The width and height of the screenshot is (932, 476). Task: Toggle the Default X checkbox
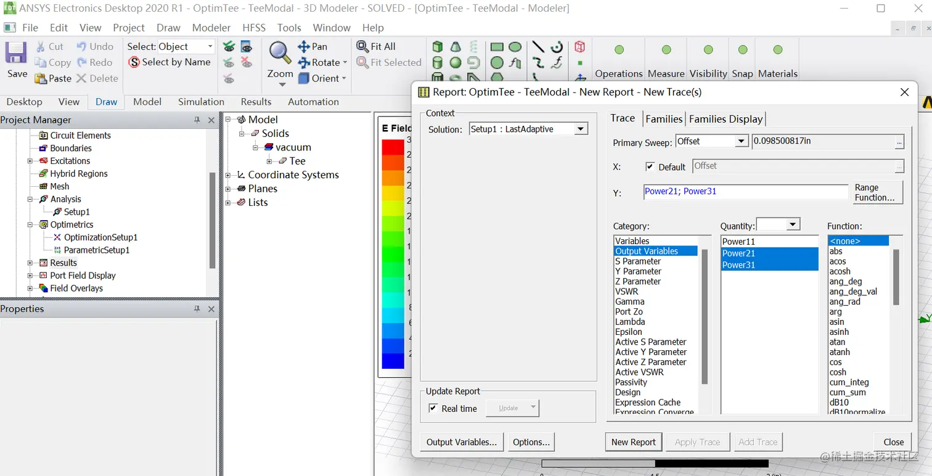coord(650,166)
